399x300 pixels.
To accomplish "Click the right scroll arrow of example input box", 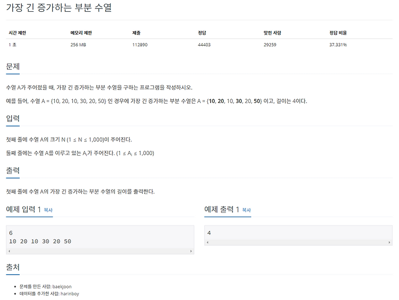I will [x=191, y=251].
